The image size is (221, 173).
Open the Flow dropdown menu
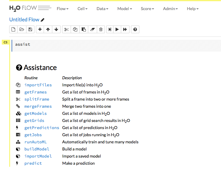click(63, 9)
